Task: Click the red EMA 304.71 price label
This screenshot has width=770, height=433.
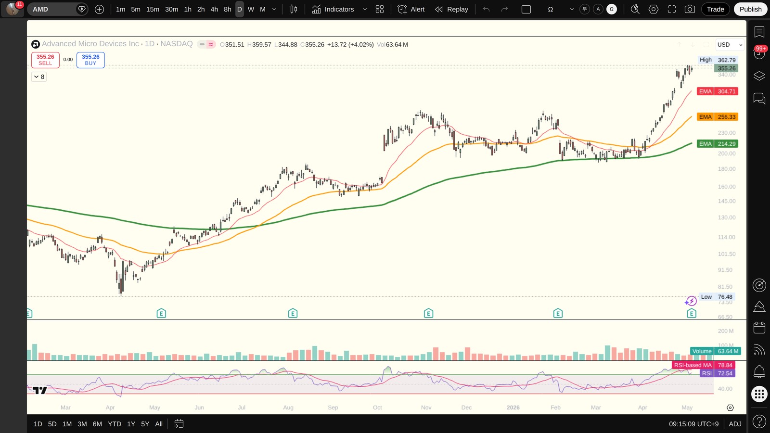Action: tap(717, 91)
